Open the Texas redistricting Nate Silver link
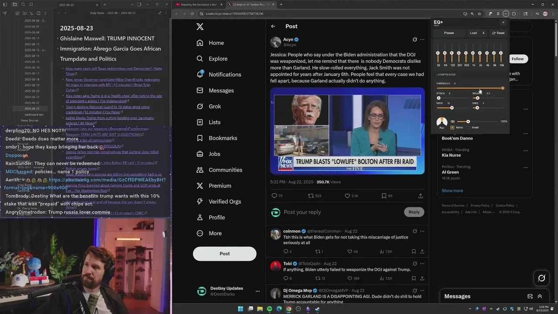 point(114,71)
